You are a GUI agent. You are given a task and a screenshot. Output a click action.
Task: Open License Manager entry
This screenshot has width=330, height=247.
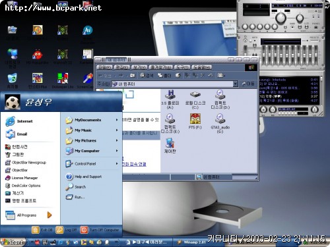pyautogui.click(x=22, y=178)
